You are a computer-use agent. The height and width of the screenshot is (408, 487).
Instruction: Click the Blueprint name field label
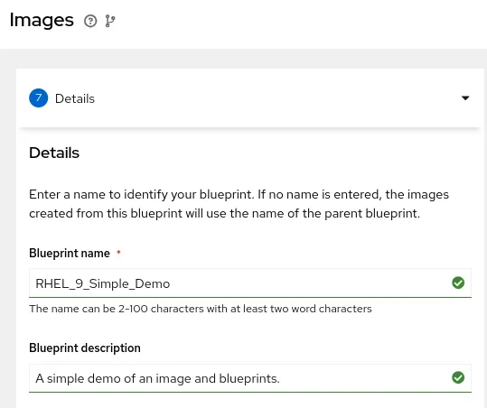coord(70,253)
